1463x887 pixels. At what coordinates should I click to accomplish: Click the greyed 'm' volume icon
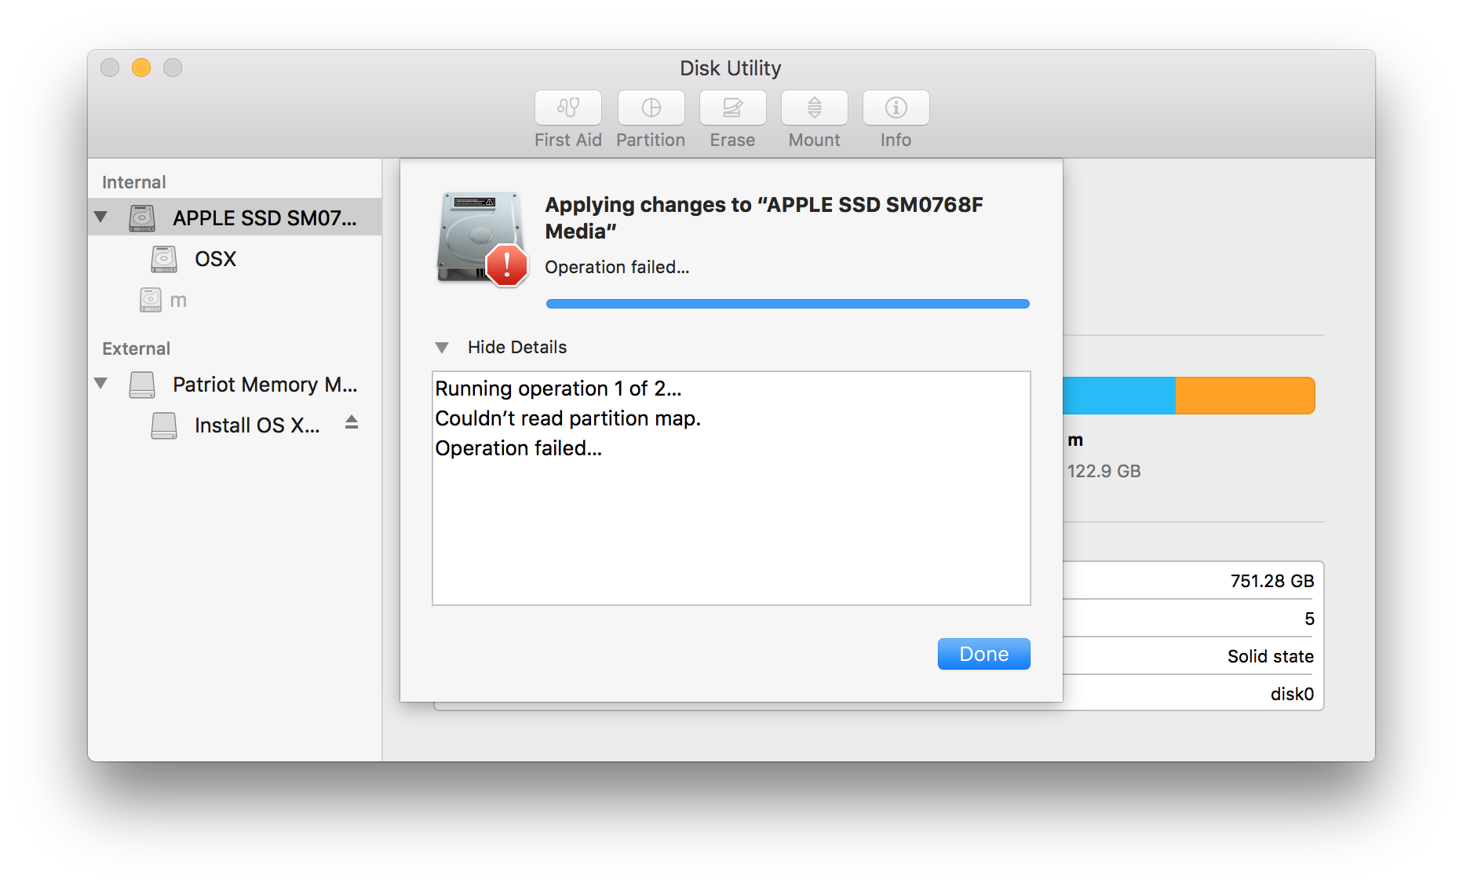pyautogui.click(x=151, y=299)
